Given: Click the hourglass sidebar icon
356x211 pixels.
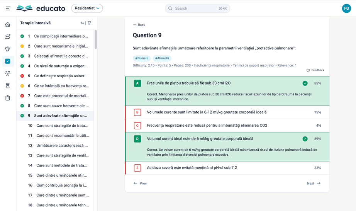Looking at the screenshot, I should pyautogui.click(x=8, y=86).
